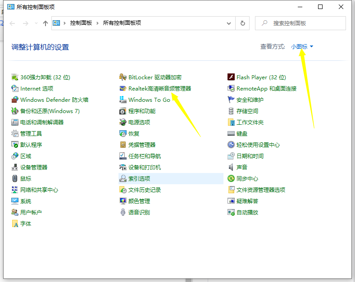Click the 网络和共享中心 icon
This screenshot has height=282, width=355.
pos(15,190)
